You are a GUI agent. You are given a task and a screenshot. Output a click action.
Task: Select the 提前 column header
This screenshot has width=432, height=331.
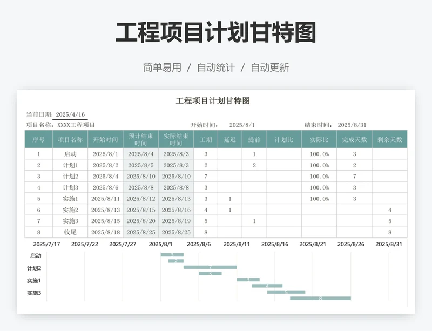(x=254, y=139)
